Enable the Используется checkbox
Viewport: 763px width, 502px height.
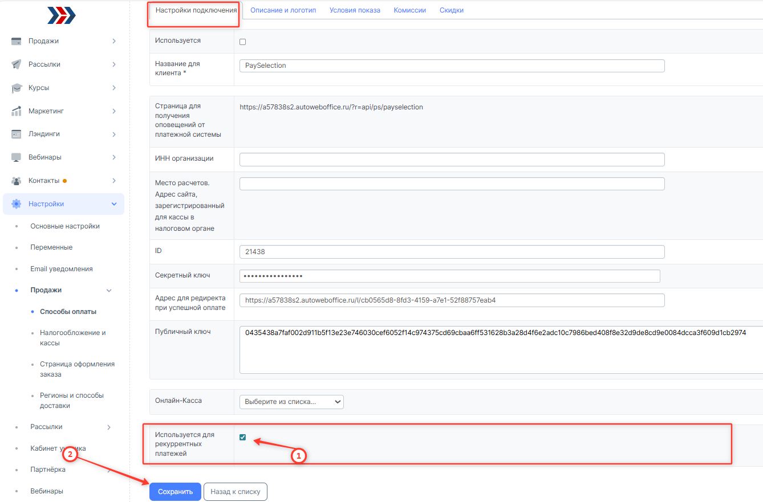tap(243, 42)
